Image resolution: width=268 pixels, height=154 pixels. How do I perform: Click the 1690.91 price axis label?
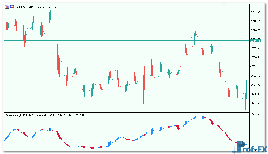pyautogui.click(x=256, y=94)
